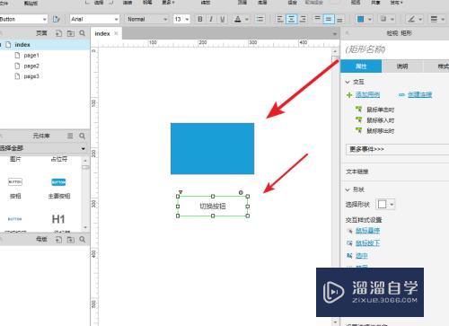449x326 pixels.
Task: Switch to the Notes tab in inspector
Action: point(402,66)
